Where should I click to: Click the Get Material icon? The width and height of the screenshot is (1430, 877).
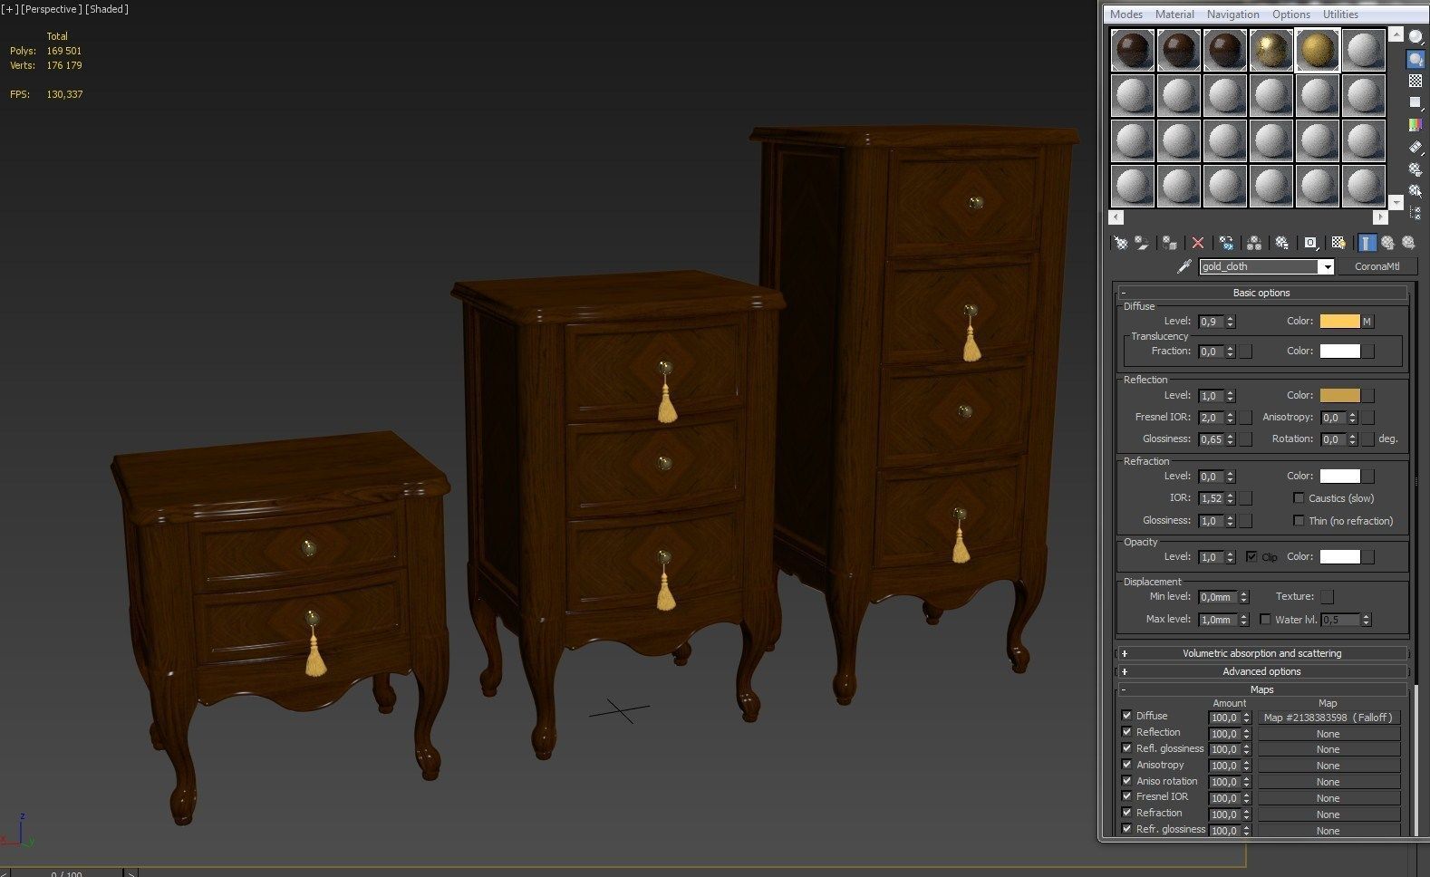point(1121,243)
